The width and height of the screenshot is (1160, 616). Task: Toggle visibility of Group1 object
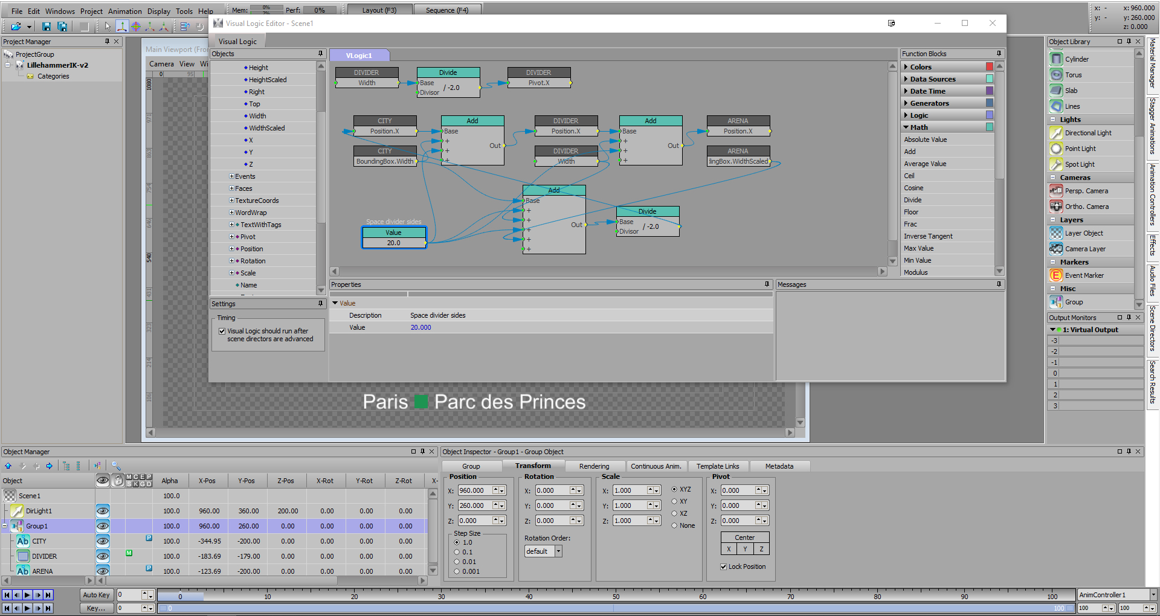(103, 526)
